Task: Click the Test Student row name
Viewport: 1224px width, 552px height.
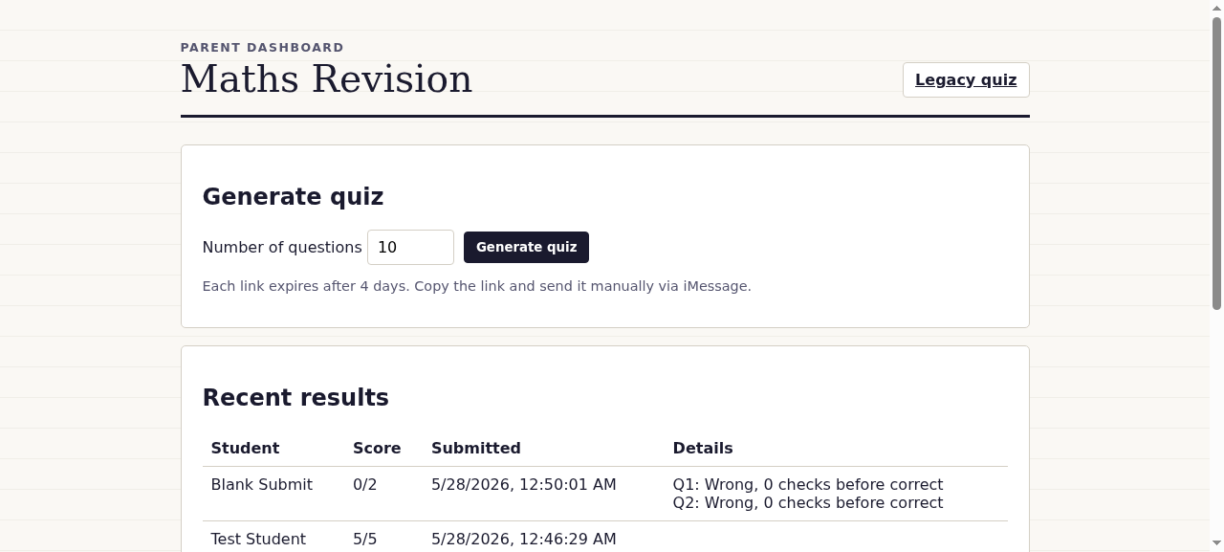Action: [258, 539]
